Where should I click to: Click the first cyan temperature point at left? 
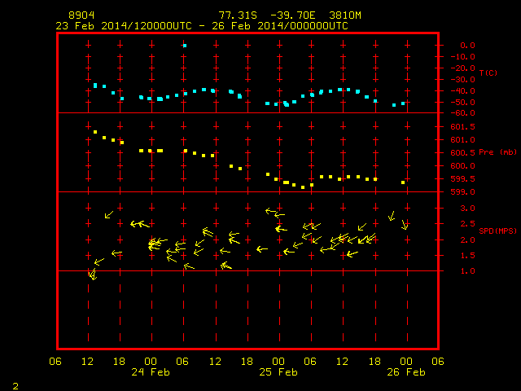(95, 86)
